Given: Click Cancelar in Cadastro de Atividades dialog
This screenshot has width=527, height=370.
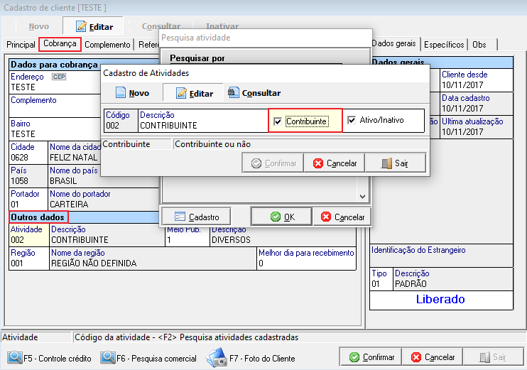Looking at the screenshot, I should coord(334,163).
